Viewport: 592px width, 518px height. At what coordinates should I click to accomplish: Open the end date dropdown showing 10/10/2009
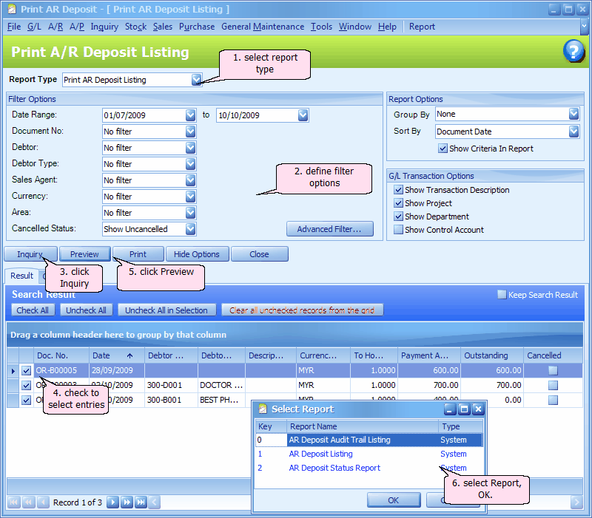pos(303,115)
